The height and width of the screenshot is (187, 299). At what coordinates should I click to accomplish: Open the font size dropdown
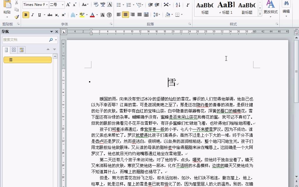click(x=62, y=4)
